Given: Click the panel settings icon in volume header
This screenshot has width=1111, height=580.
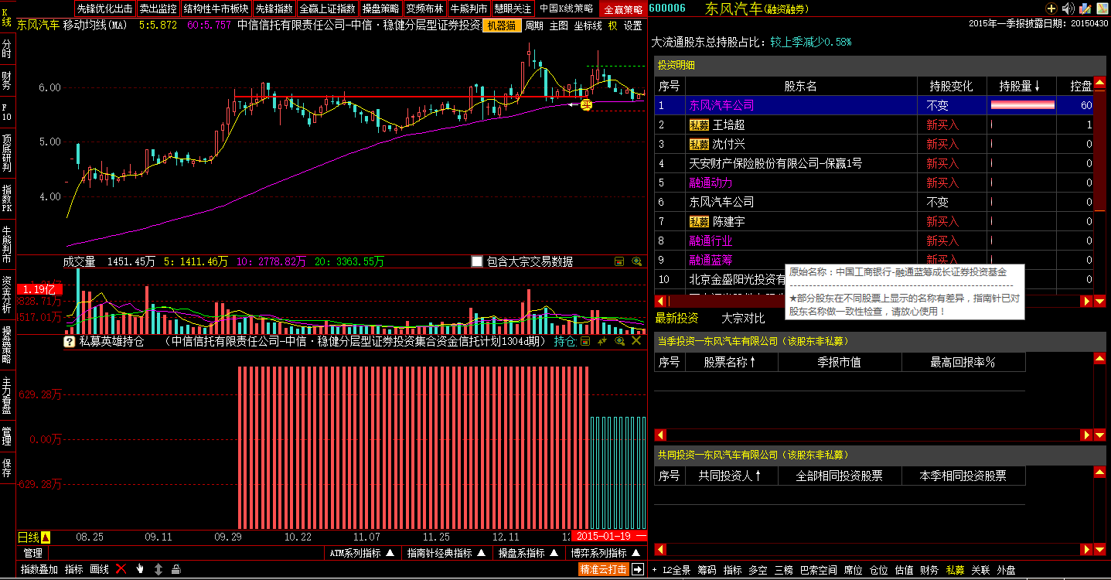Looking at the screenshot, I should (619, 262).
